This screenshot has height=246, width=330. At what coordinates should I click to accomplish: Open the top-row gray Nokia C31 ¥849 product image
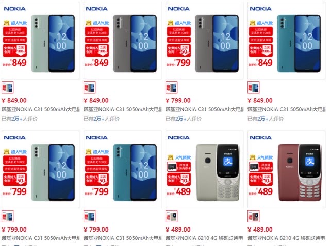click(x=123, y=40)
